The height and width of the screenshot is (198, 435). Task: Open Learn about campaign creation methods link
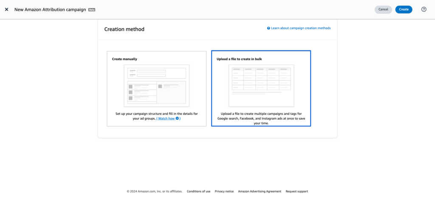299,28
